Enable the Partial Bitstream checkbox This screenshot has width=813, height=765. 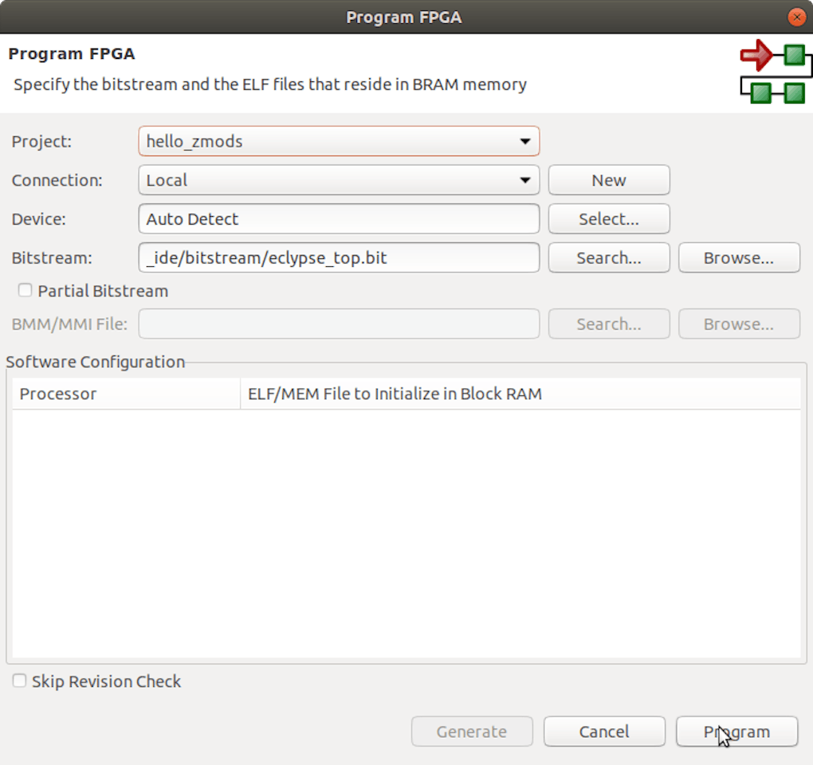point(25,290)
